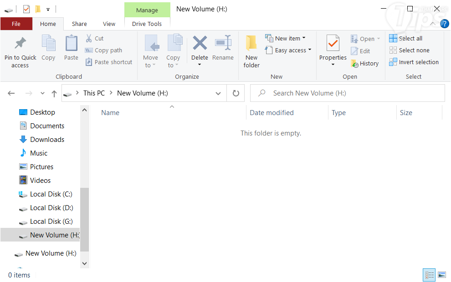Sort by Date modified column
Image resolution: width=451 pixels, height=282 pixels.
coord(272,112)
